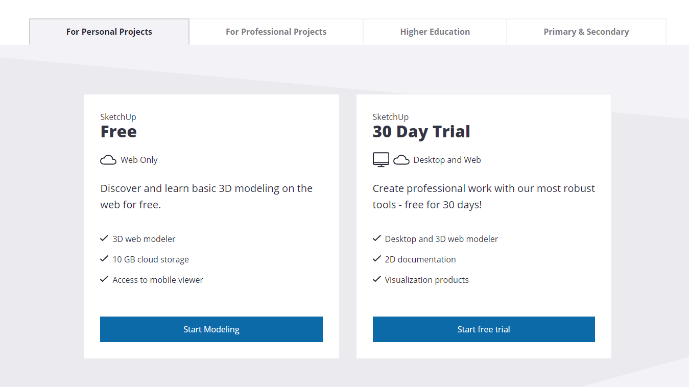Click the 'Create professional work' description
Viewport: 689px width, 387px height.
(x=484, y=197)
